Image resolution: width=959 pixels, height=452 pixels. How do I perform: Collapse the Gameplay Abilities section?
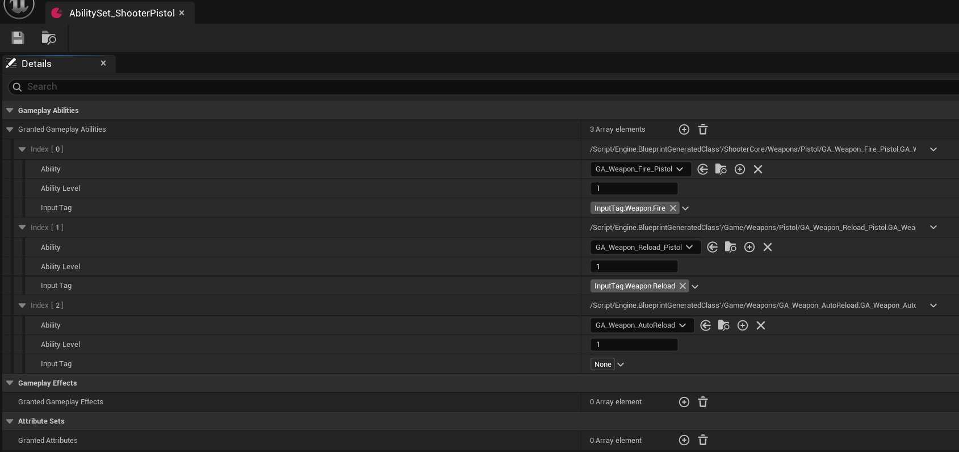pos(10,111)
